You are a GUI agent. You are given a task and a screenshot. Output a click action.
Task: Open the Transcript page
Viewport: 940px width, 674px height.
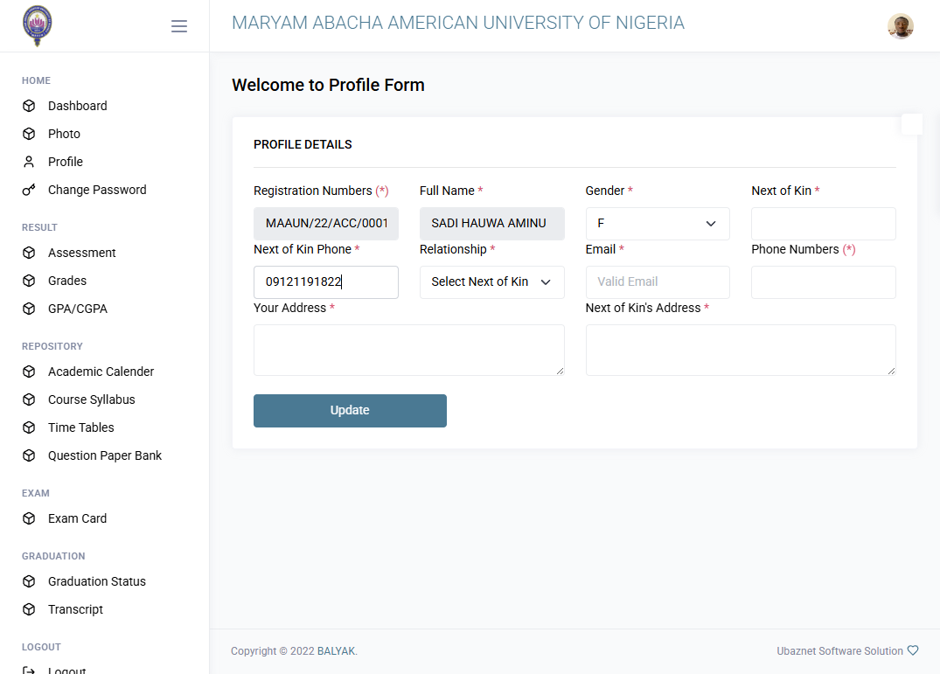[75, 609]
